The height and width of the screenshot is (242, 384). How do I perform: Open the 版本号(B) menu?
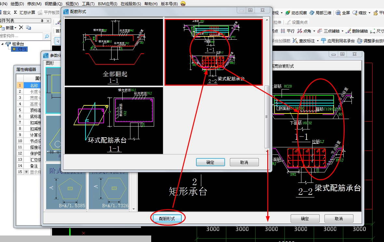[x=169, y=4]
